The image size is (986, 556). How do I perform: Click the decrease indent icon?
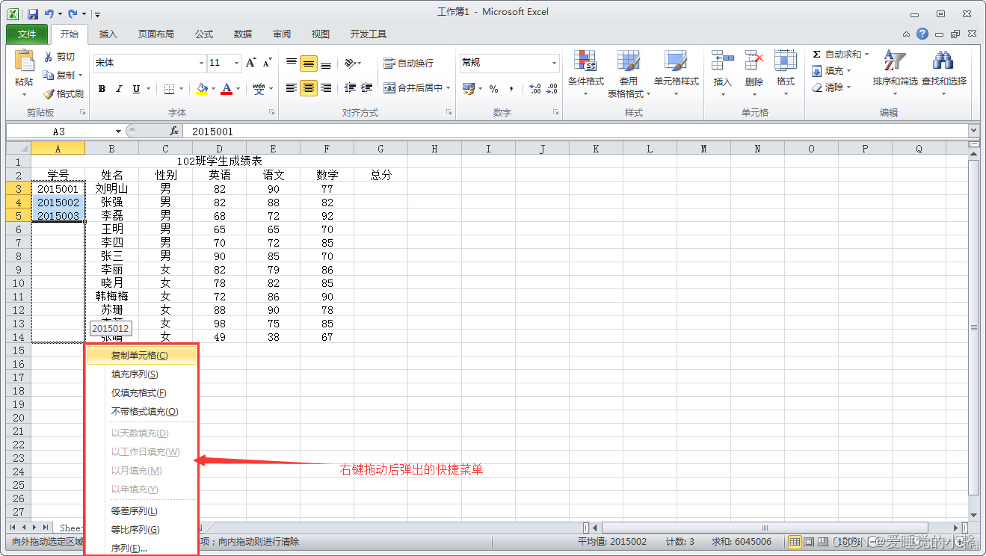pyautogui.click(x=350, y=88)
